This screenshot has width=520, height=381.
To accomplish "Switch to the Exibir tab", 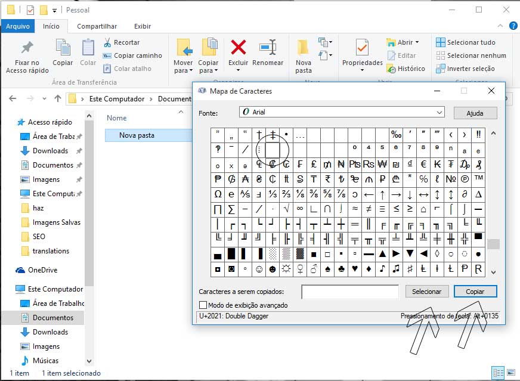I will tap(143, 26).
